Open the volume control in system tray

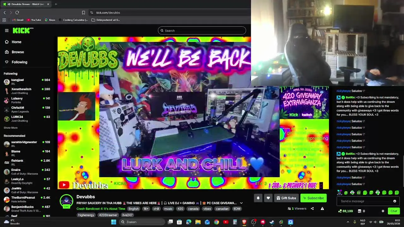pos(375,222)
